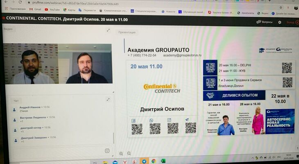The height and width of the screenshot is (164, 299).
Task: Go back using the browser back arrow
Action: click(x=6, y=2)
